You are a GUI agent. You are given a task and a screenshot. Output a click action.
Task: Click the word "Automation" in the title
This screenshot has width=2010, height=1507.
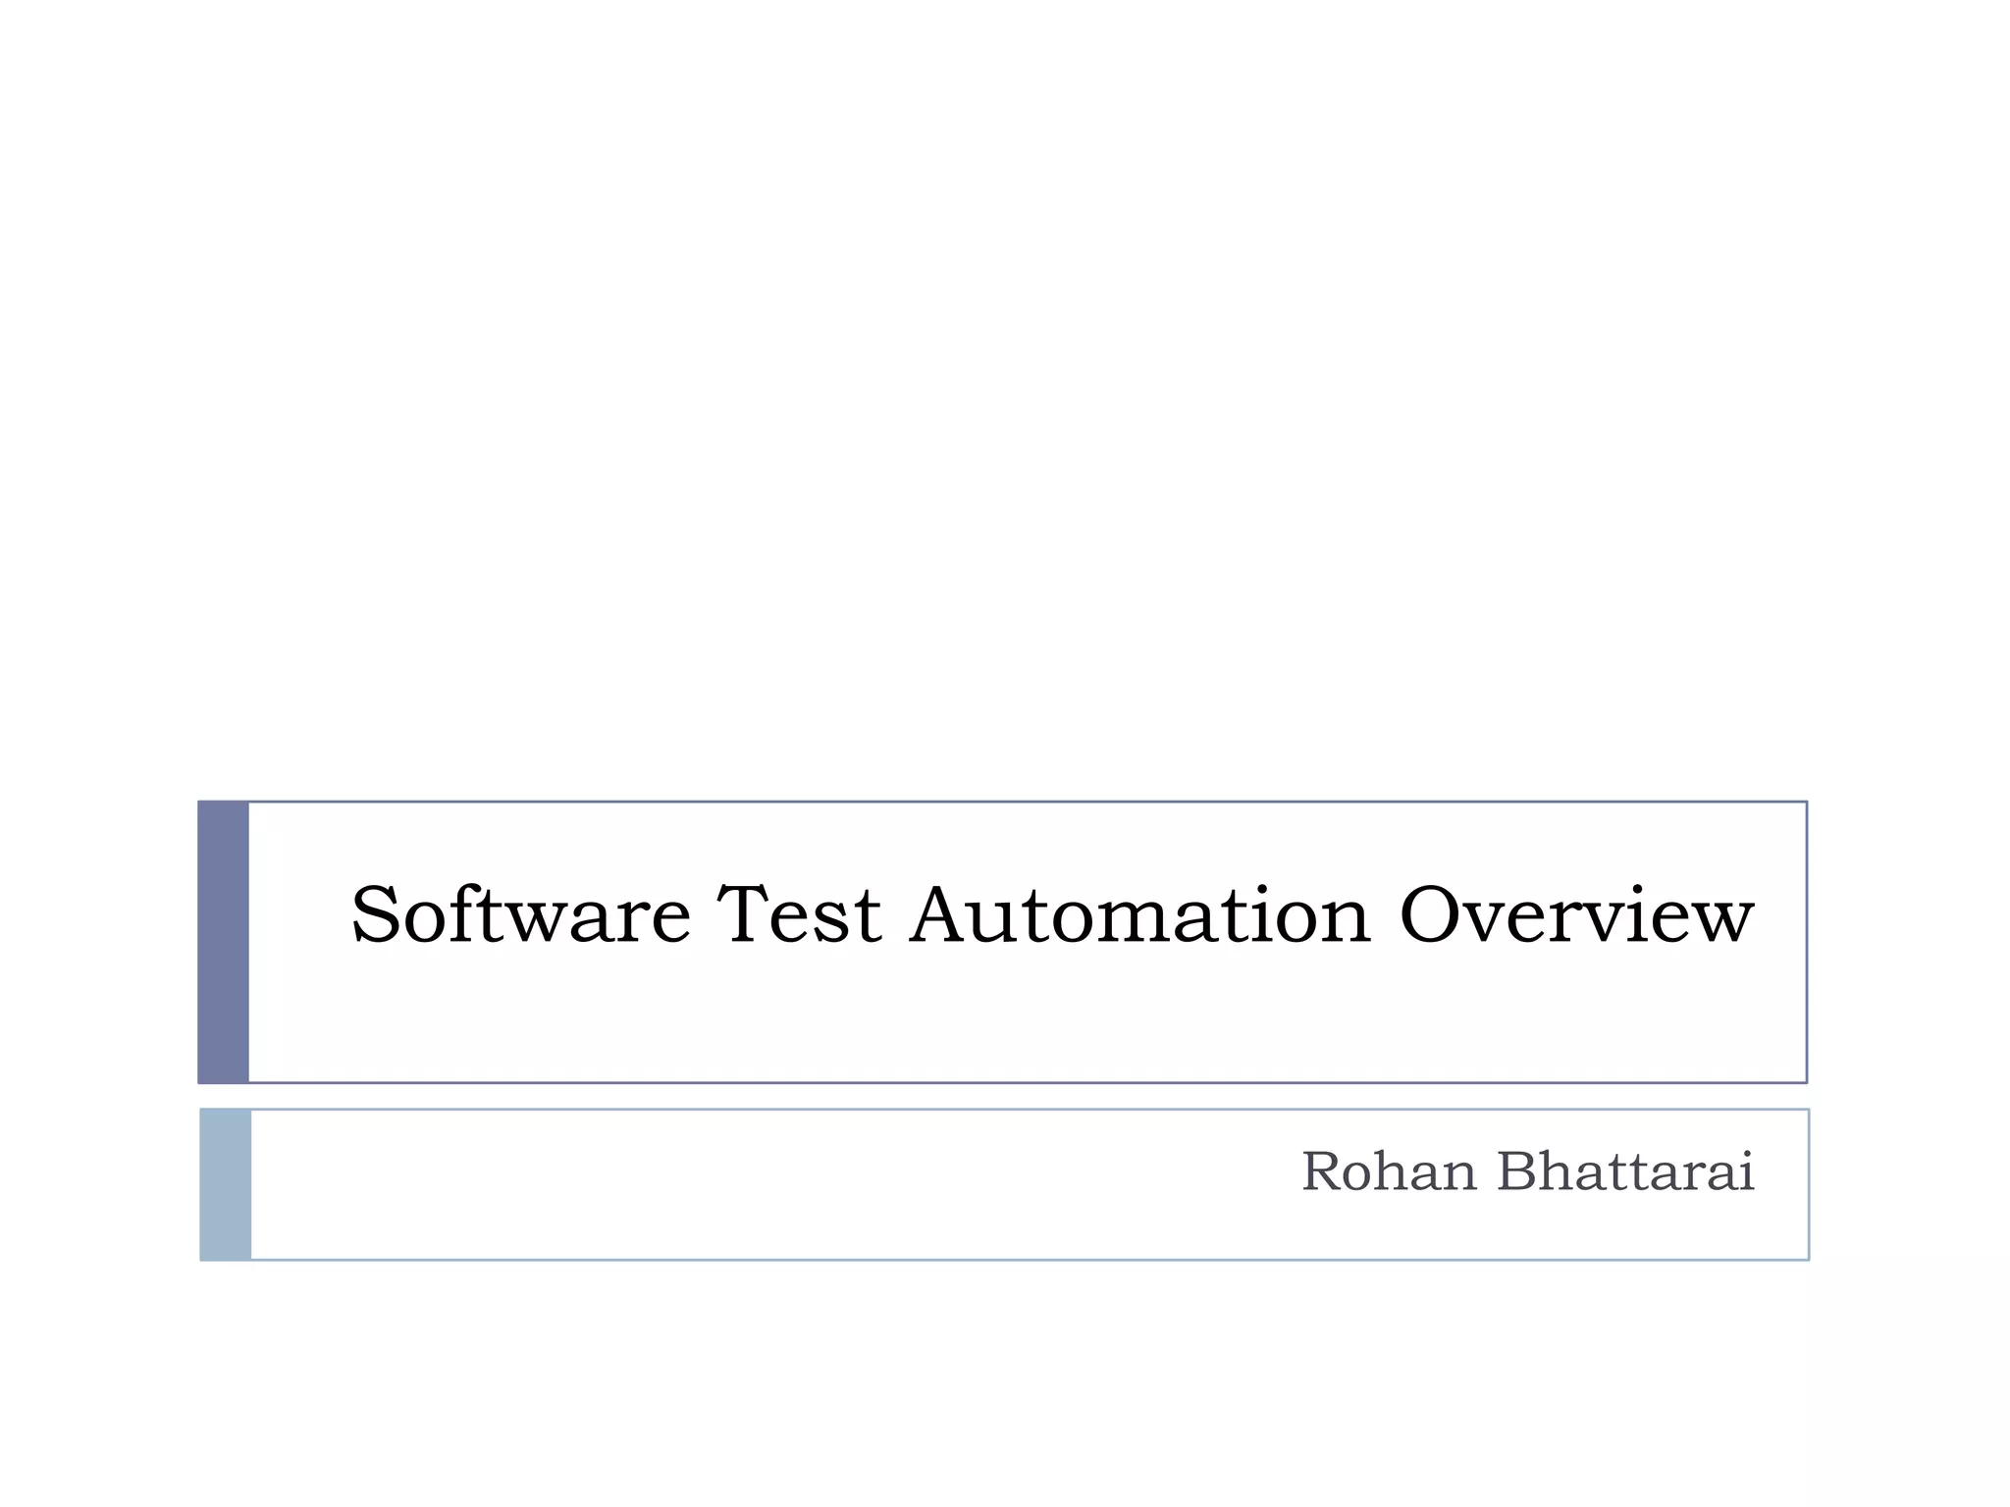[x=1139, y=913]
